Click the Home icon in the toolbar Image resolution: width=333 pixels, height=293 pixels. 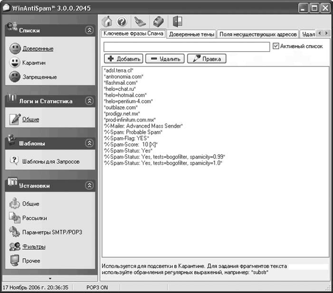(x=108, y=22)
